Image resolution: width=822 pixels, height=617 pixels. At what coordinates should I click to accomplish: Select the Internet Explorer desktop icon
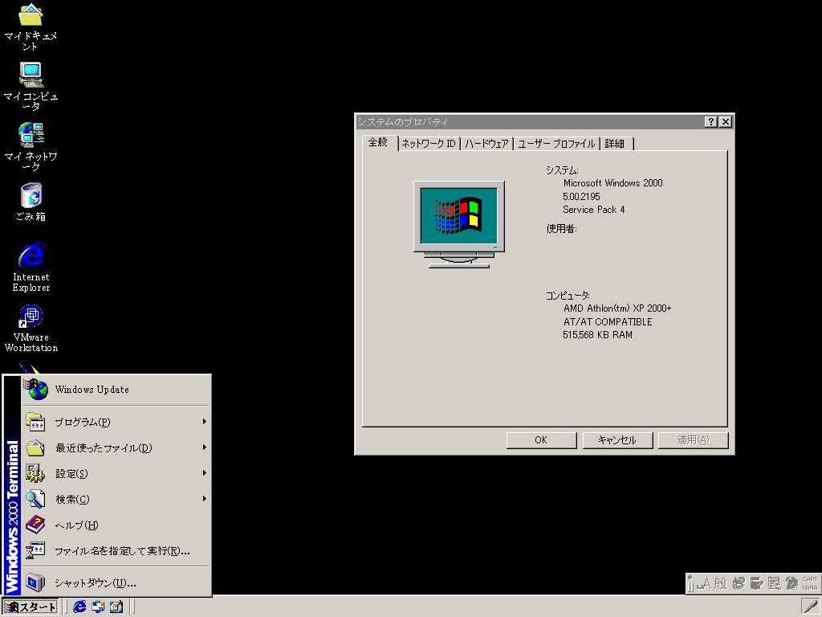[x=31, y=268]
